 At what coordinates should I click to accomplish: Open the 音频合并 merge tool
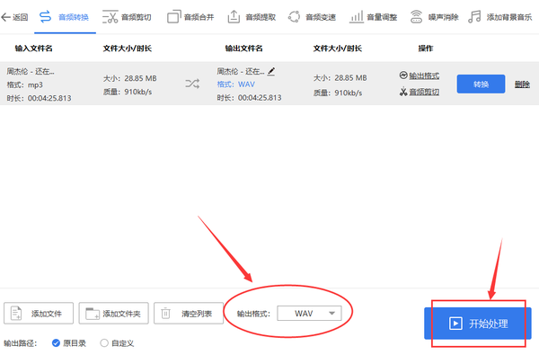pyautogui.click(x=190, y=17)
